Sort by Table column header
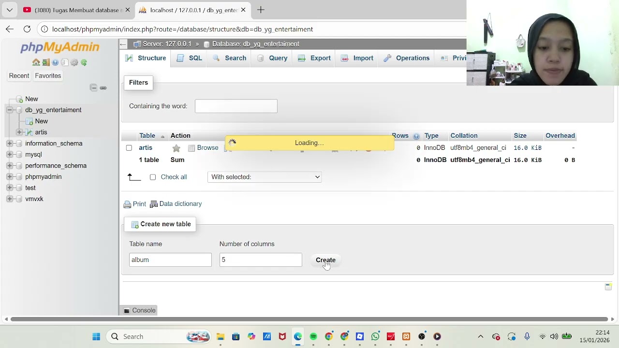 pos(147,136)
